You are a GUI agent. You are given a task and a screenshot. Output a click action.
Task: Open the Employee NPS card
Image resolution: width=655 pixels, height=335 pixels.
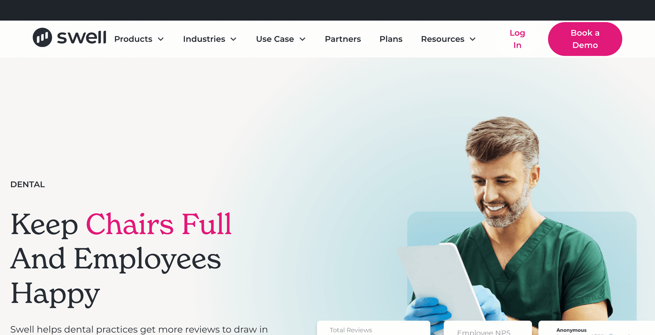(488, 328)
